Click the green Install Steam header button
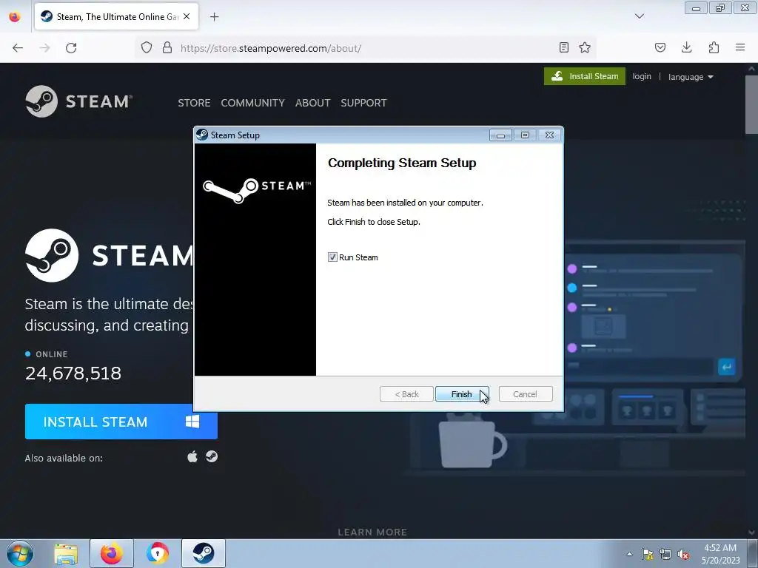Screen dimensions: 758x568 pos(585,76)
